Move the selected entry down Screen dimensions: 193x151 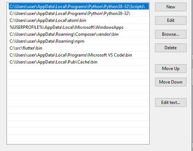(171, 82)
